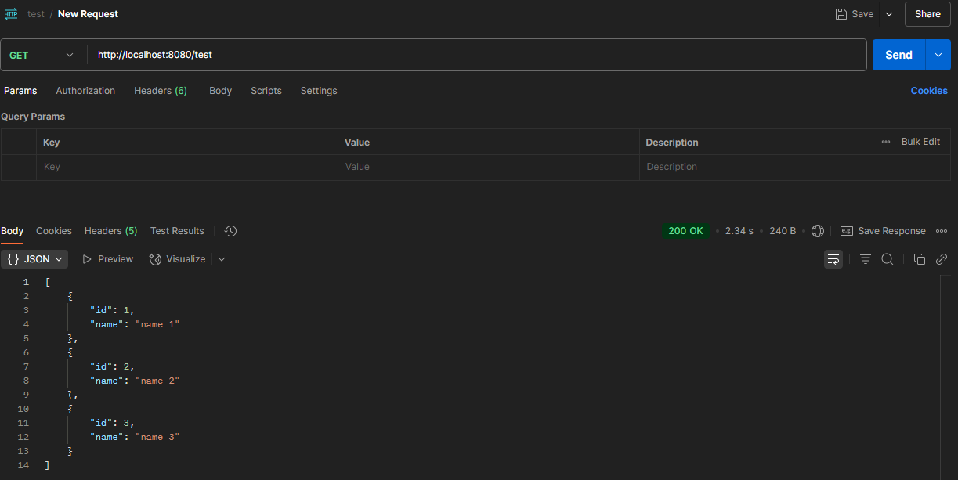Click the Save Response button
The height and width of the screenshot is (480, 958).
883,231
